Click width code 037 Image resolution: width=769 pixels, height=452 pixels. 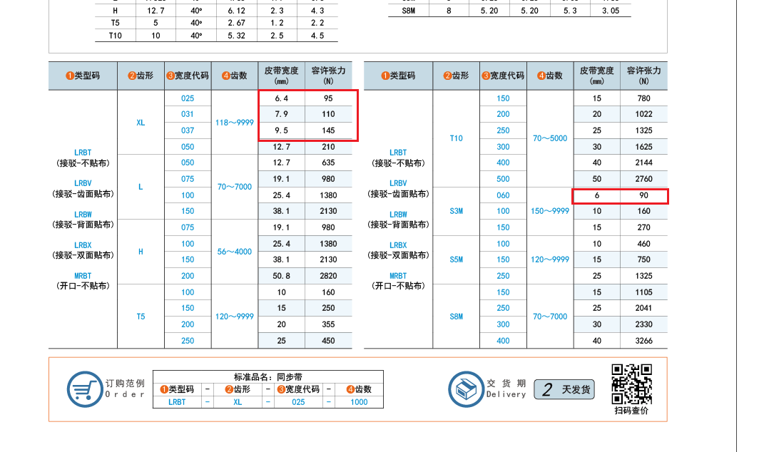pyautogui.click(x=188, y=130)
